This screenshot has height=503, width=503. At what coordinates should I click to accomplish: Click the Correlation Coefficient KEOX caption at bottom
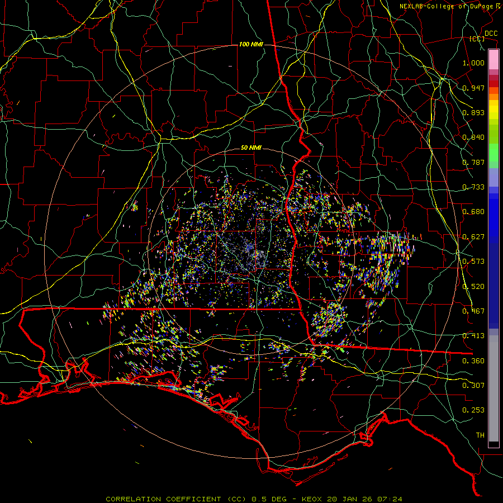[x=254, y=499]
